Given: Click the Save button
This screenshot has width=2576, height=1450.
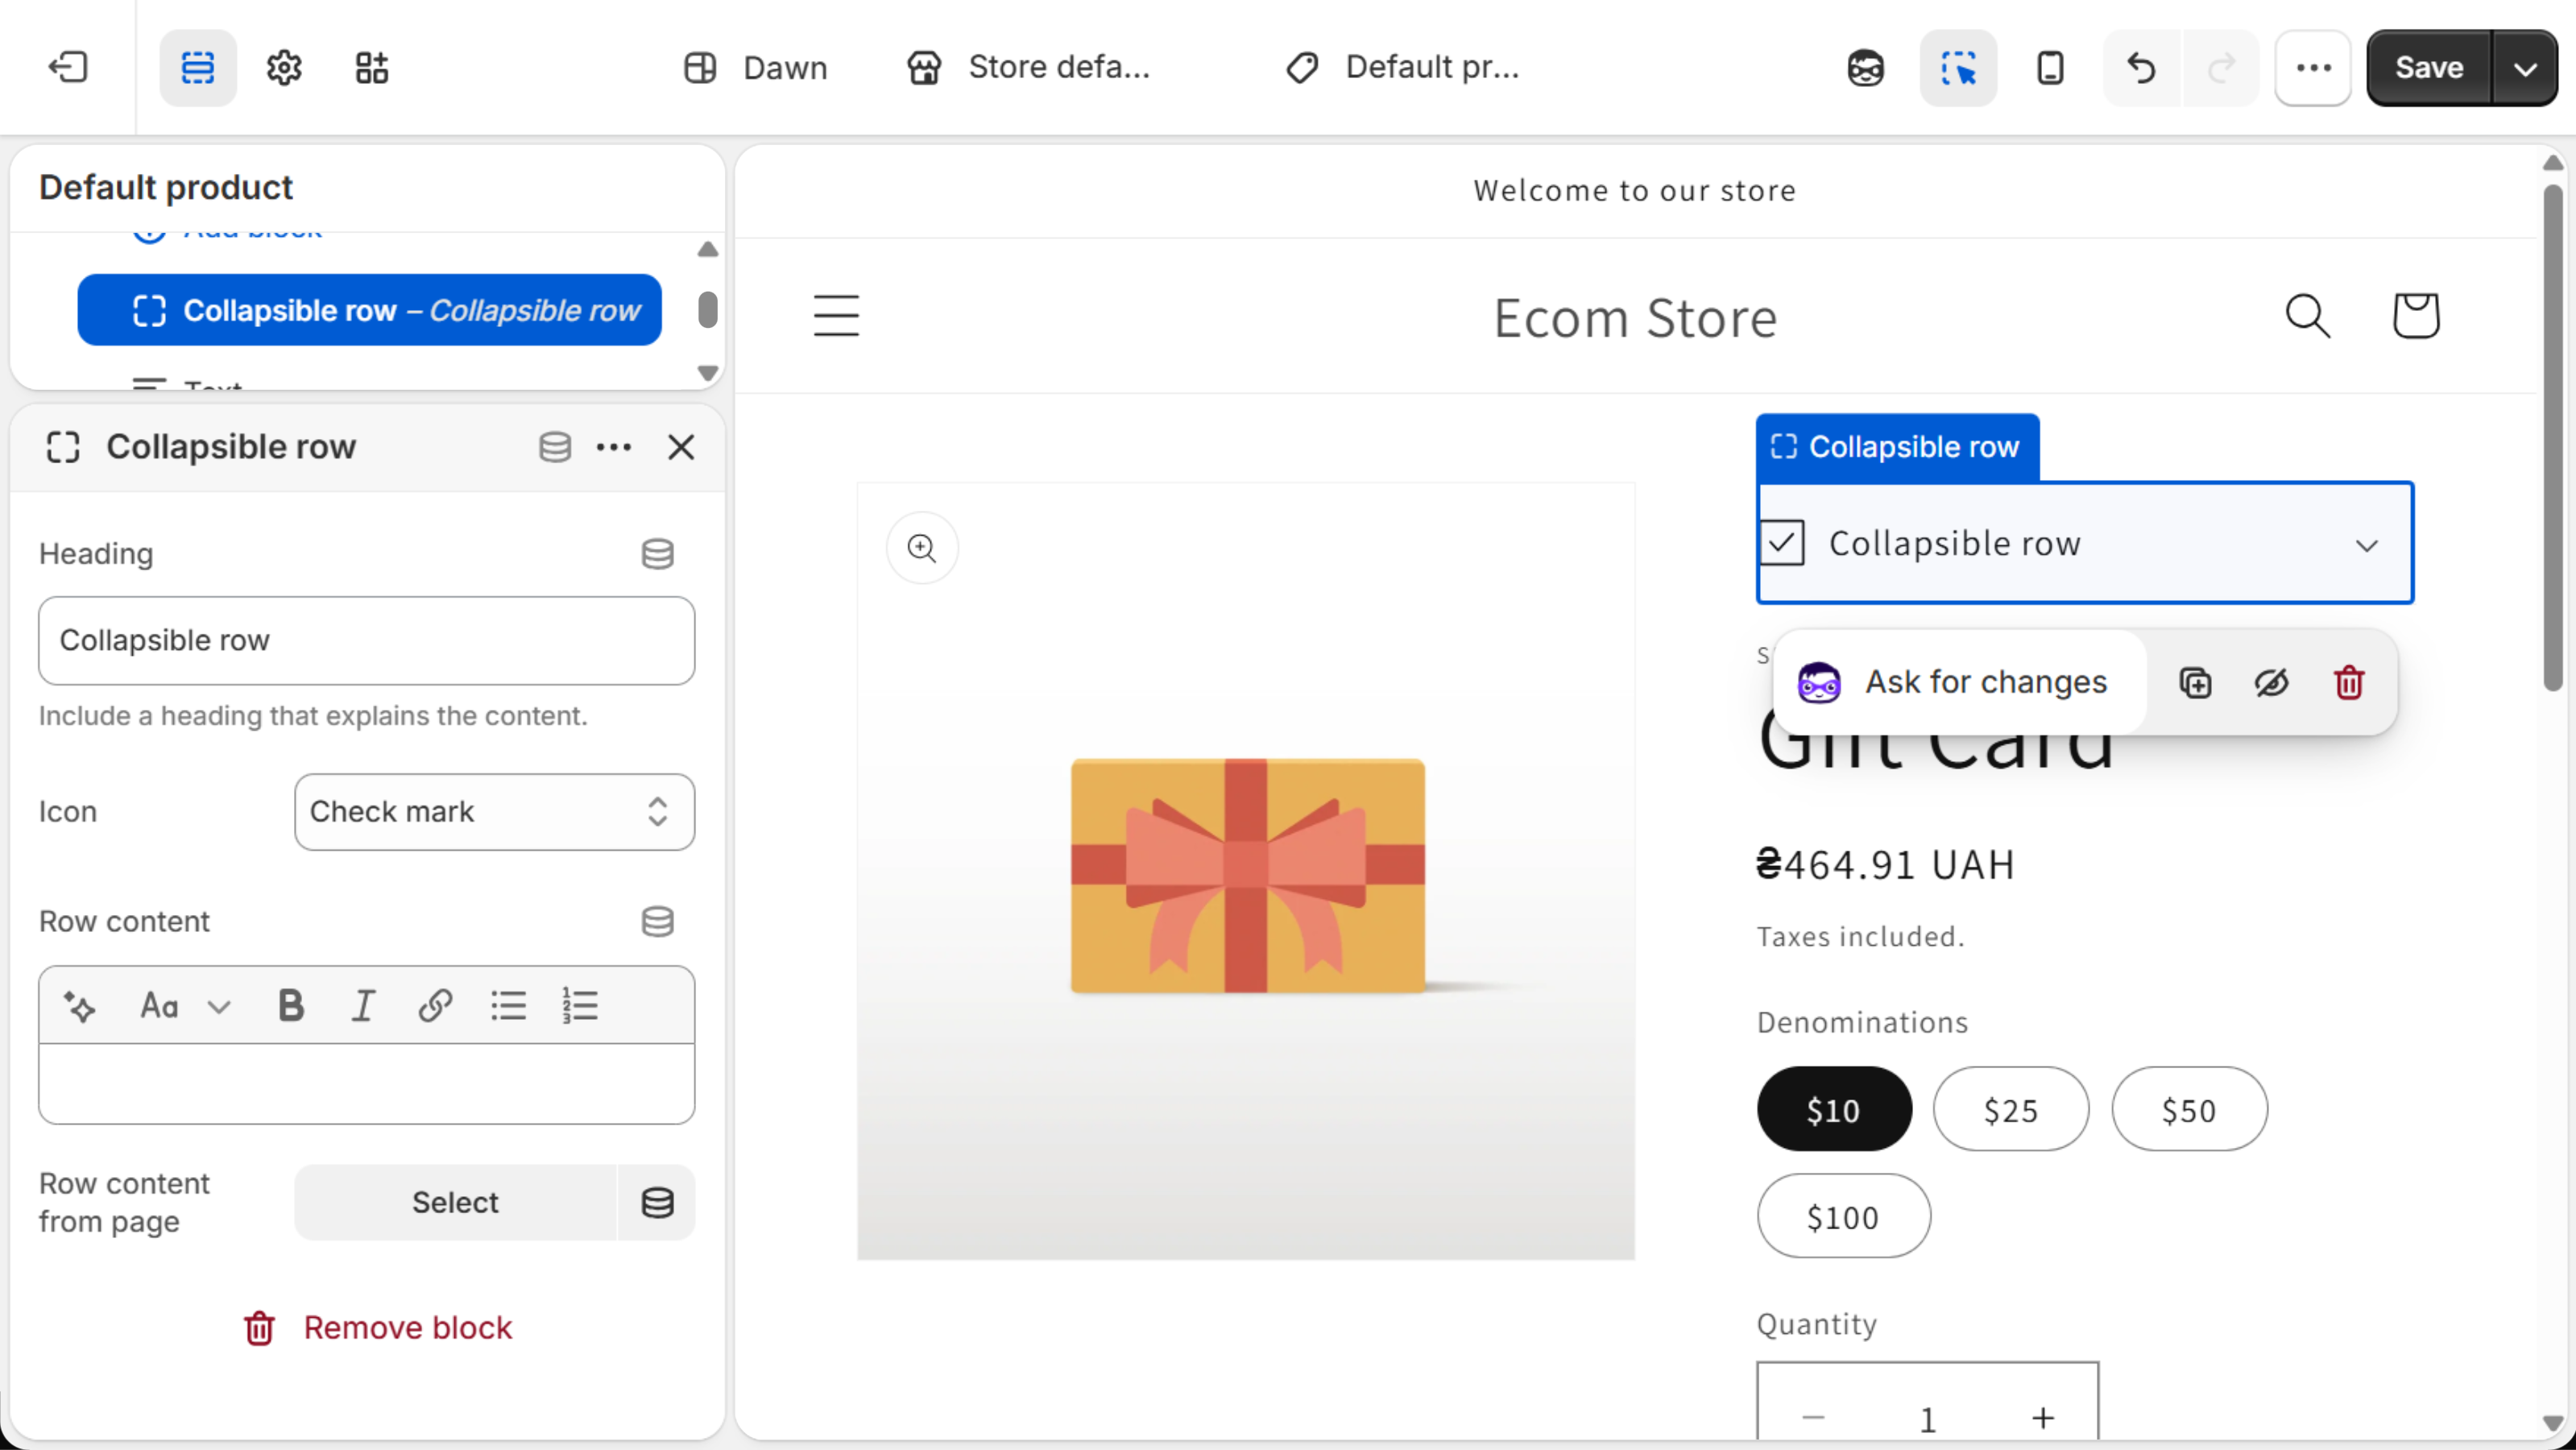Looking at the screenshot, I should tap(2429, 68).
